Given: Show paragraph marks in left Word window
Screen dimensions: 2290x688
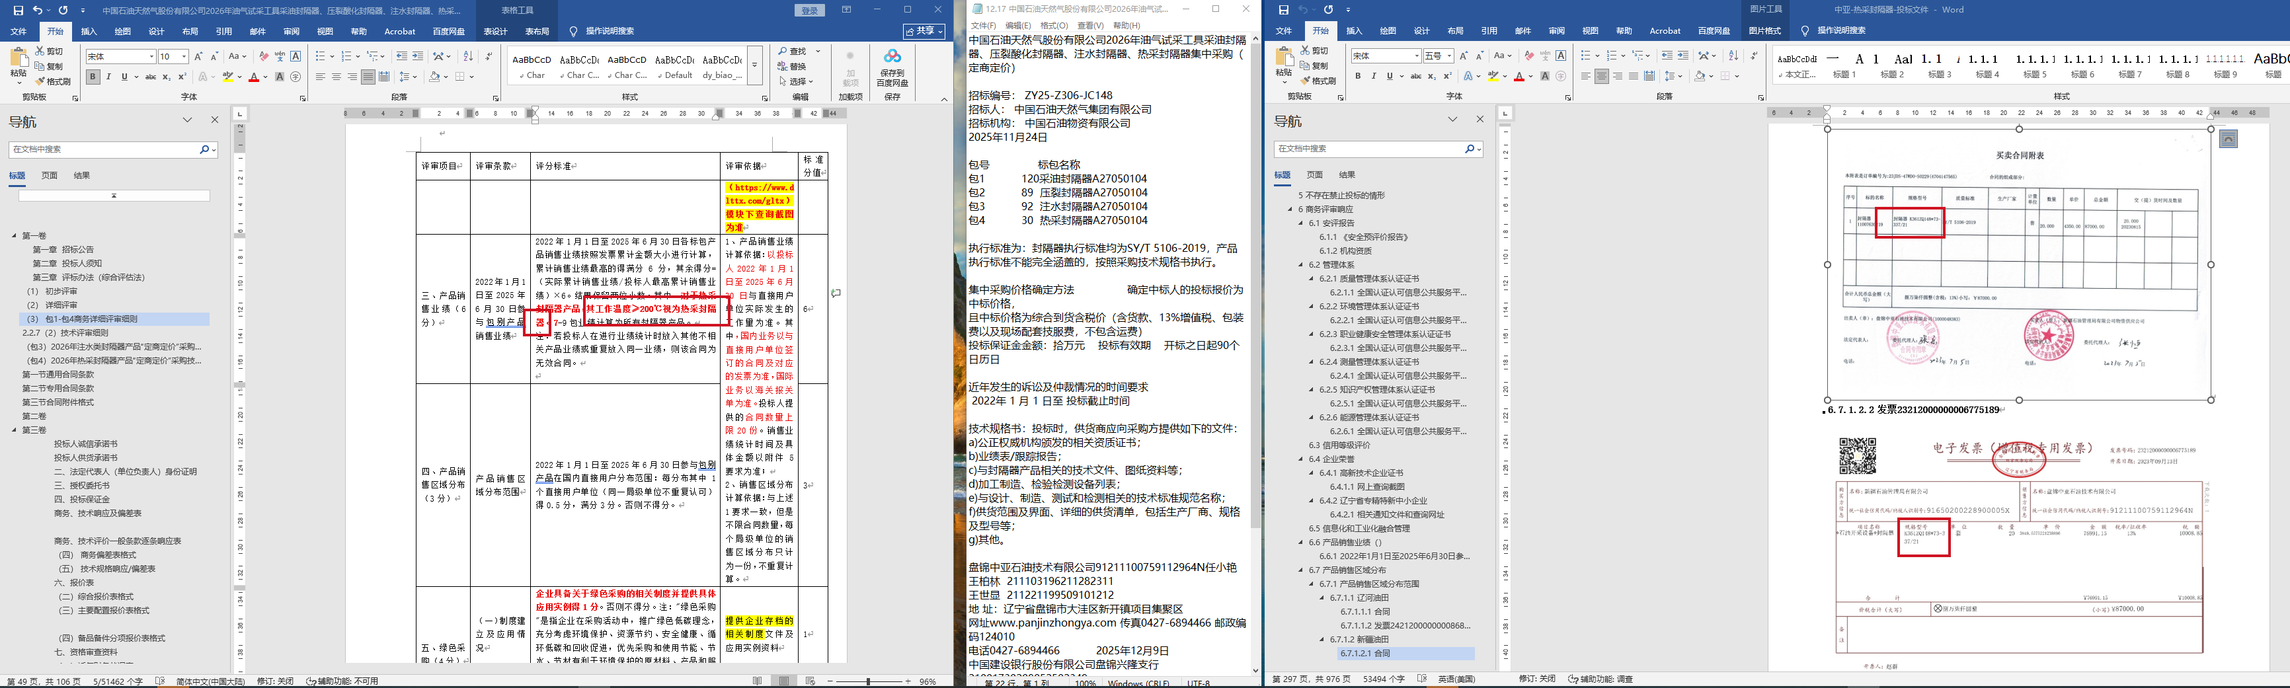Looking at the screenshot, I should (x=488, y=57).
